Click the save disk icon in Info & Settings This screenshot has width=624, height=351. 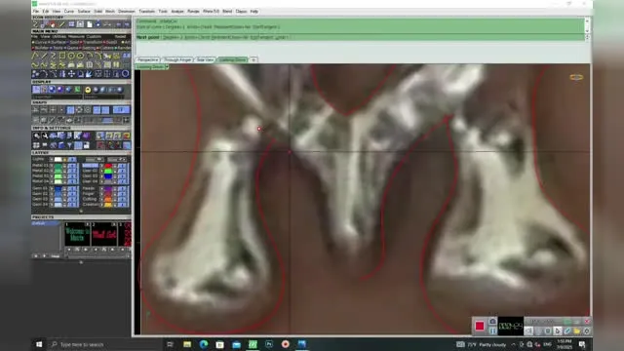click(87, 145)
